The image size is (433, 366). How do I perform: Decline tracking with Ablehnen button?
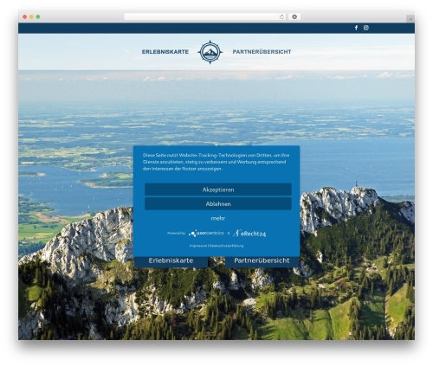point(218,203)
